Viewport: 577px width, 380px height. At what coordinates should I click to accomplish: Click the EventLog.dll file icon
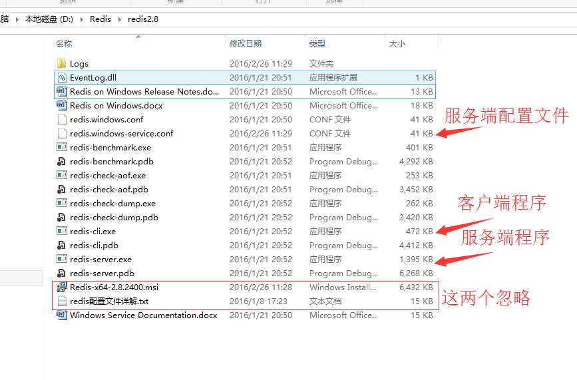click(x=62, y=77)
